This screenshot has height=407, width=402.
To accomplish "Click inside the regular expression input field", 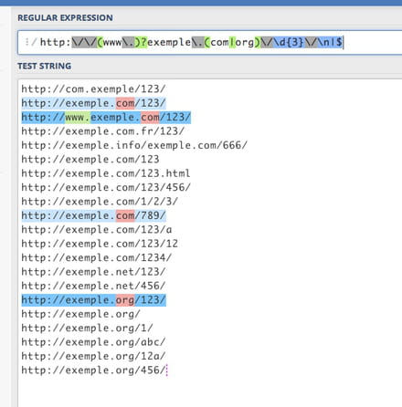I will [x=210, y=42].
